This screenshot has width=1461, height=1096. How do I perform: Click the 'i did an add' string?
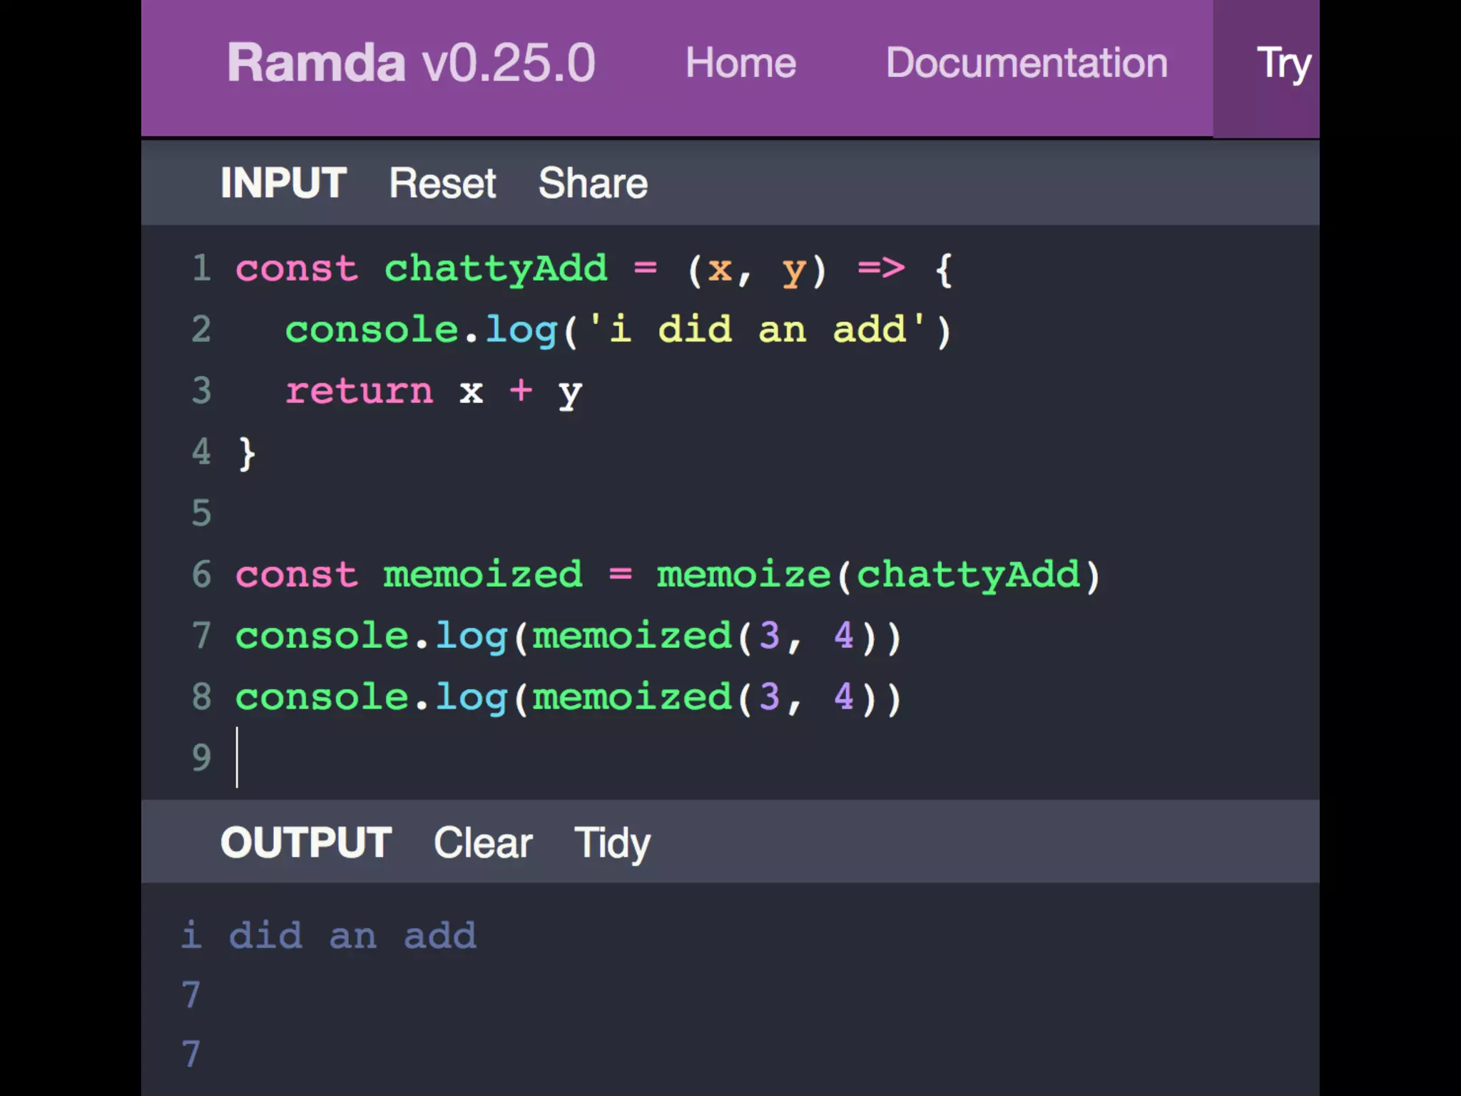pyautogui.click(x=756, y=330)
